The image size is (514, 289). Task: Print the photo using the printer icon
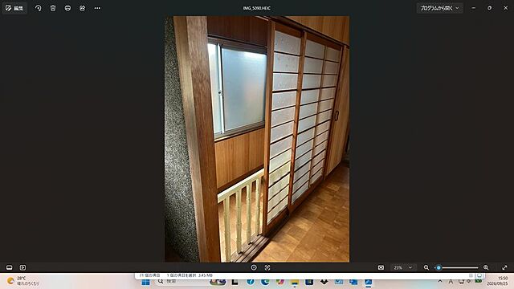pyautogui.click(x=67, y=8)
